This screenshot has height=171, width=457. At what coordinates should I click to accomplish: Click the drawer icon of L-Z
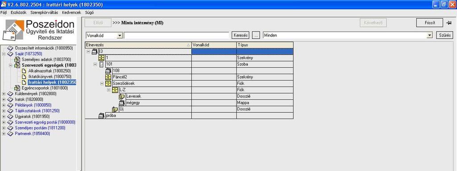pos(115,90)
